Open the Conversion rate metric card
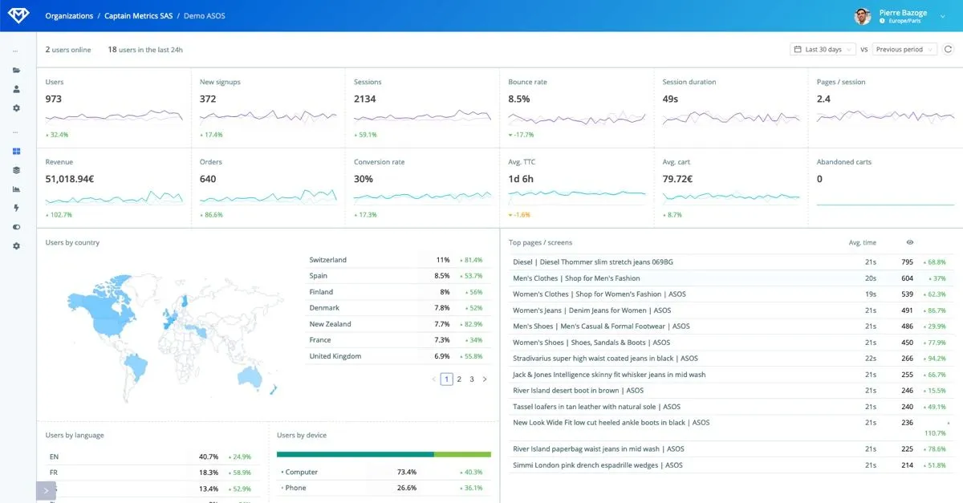The height and width of the screenshot is (503, 963). pos(421,188)
